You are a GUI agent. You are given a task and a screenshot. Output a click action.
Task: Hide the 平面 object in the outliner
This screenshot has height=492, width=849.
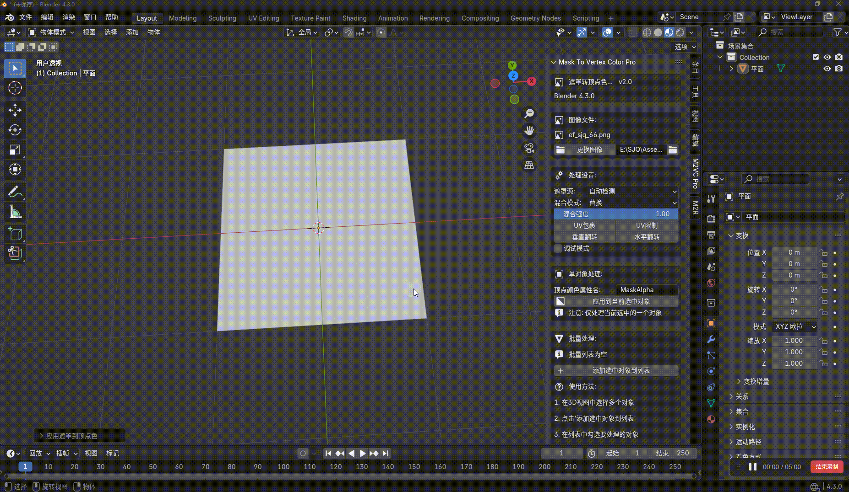827,69
